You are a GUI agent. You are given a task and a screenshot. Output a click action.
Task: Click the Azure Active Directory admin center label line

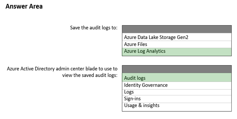62,69
